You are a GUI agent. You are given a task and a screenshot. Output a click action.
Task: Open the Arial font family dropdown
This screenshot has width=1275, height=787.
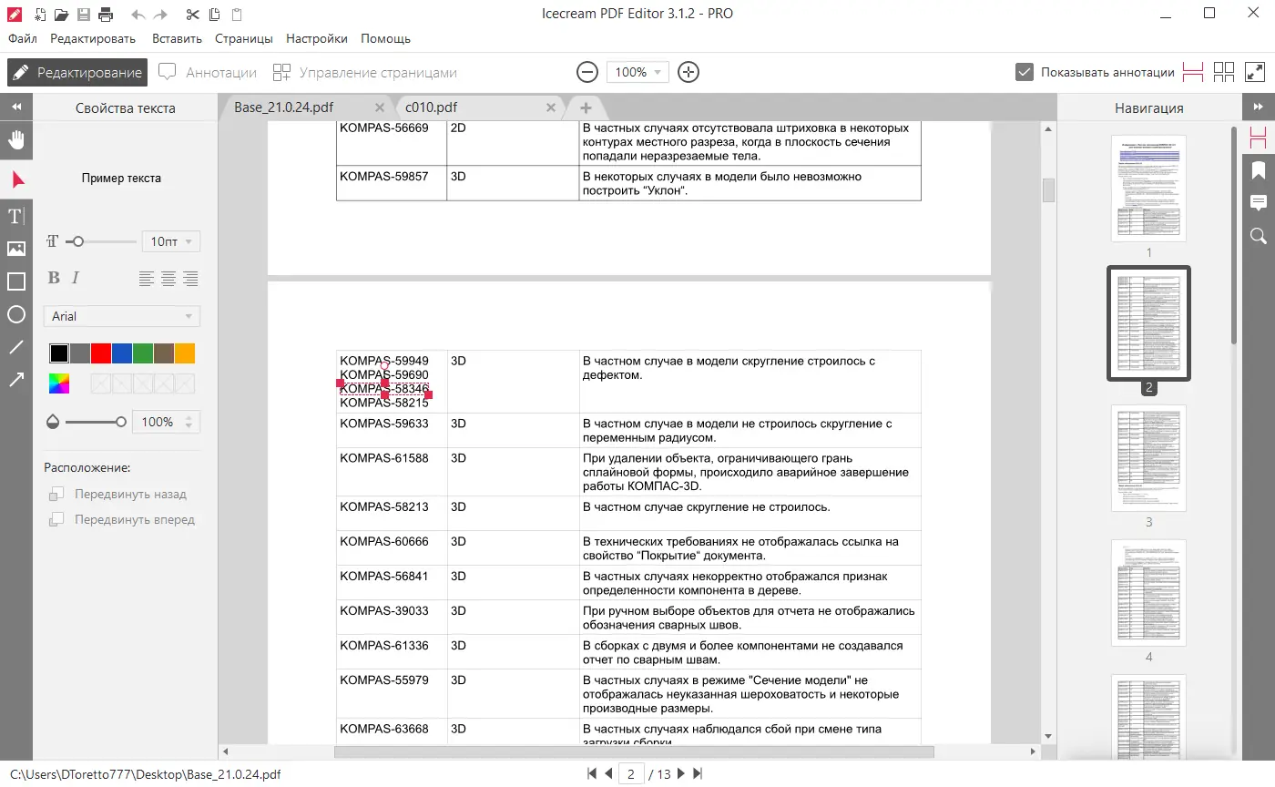(x=121, y=316)
